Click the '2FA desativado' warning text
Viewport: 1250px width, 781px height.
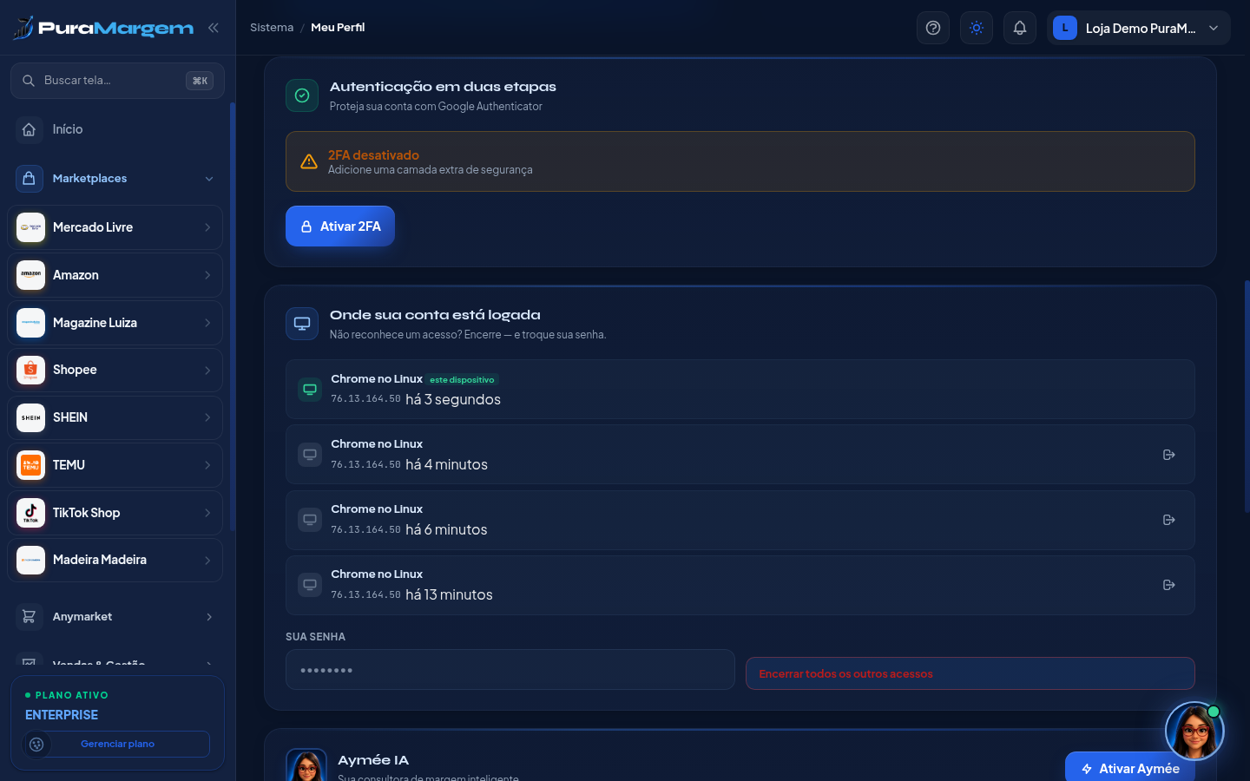tap(373, 155)
